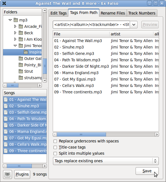This screenshot has height=182, width=166.
Task: Click the Ex Falso app icon in title bar
Action: (x=4, y=3)
